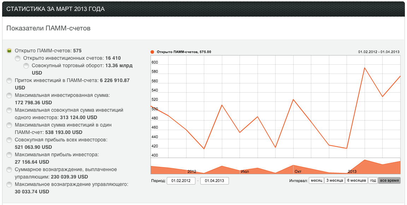Click the 'Окт' marker on timeline navigator
The height and width of the screenshot is (205, 407).
(x=297, y=171)
